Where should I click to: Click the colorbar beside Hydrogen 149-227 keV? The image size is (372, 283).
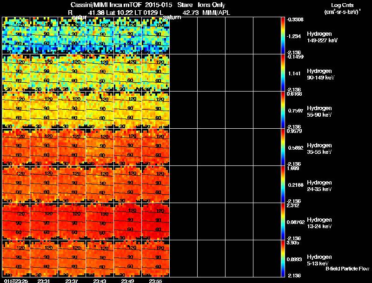pyautogui.click(x=283, y=36)
